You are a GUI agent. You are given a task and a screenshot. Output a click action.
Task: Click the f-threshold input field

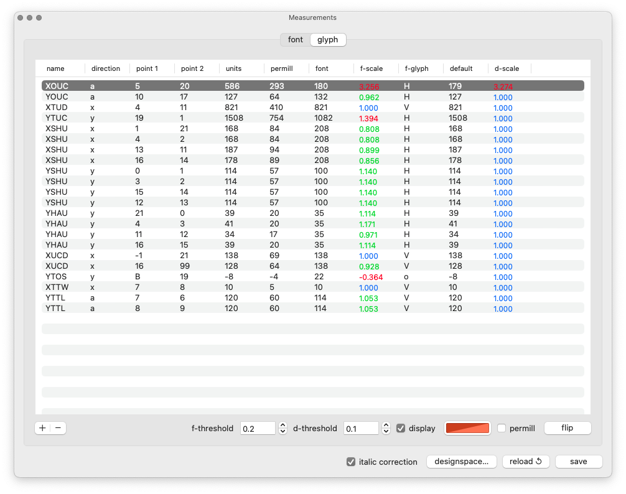(x=258, y=428)
